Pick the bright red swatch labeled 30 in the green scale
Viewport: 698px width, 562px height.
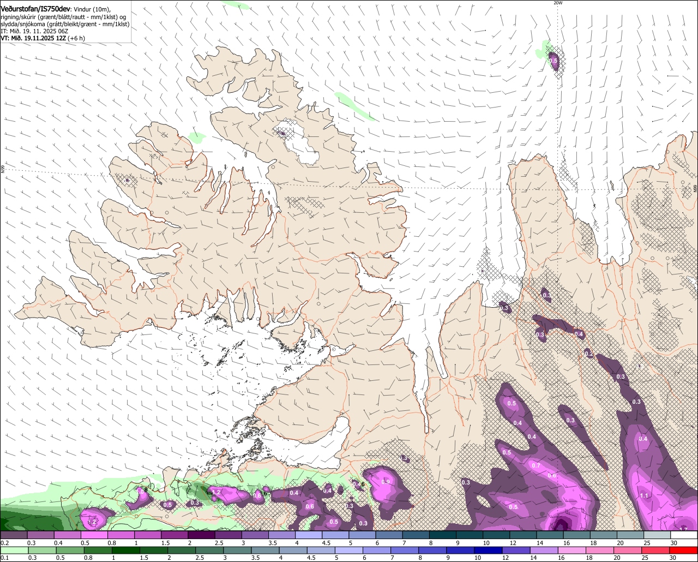(x=683, y=550)
